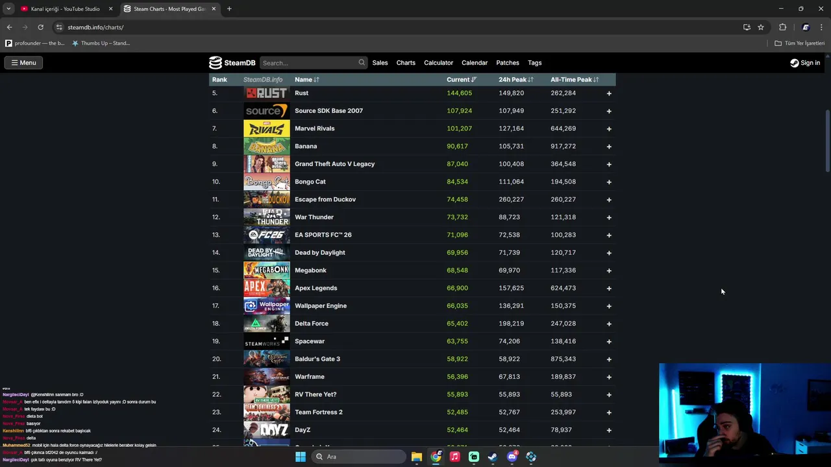Click the install app icon in address bar
Image resolution: width=831 pixels, height=467 pixels.
[747, 27]
